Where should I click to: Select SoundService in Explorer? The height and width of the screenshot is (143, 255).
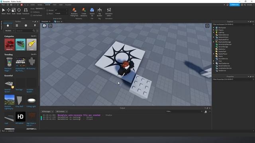pyautogui.click(x=223, y=59)
